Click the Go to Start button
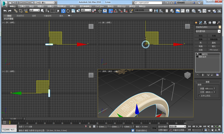Image resolution: width=224 pixels, height=134 pixels. 189,127
